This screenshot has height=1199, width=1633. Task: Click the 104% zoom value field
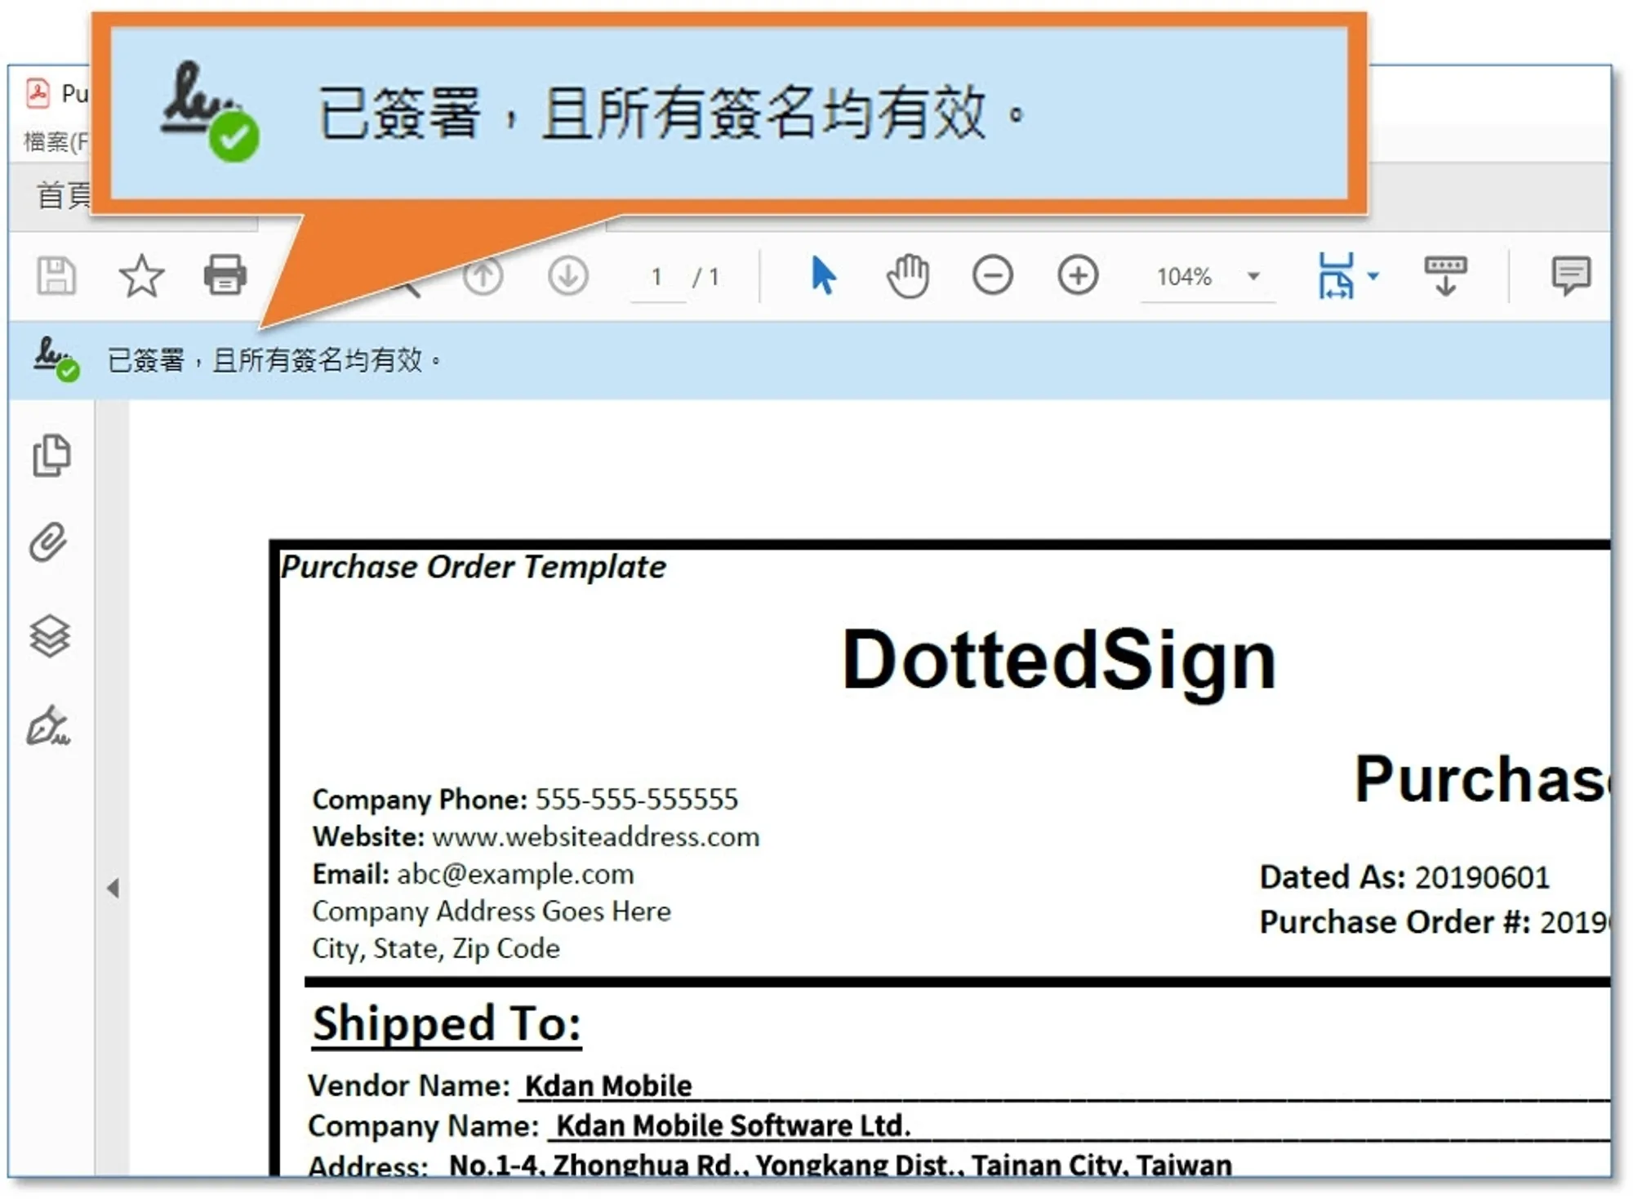pos(1185,277)
